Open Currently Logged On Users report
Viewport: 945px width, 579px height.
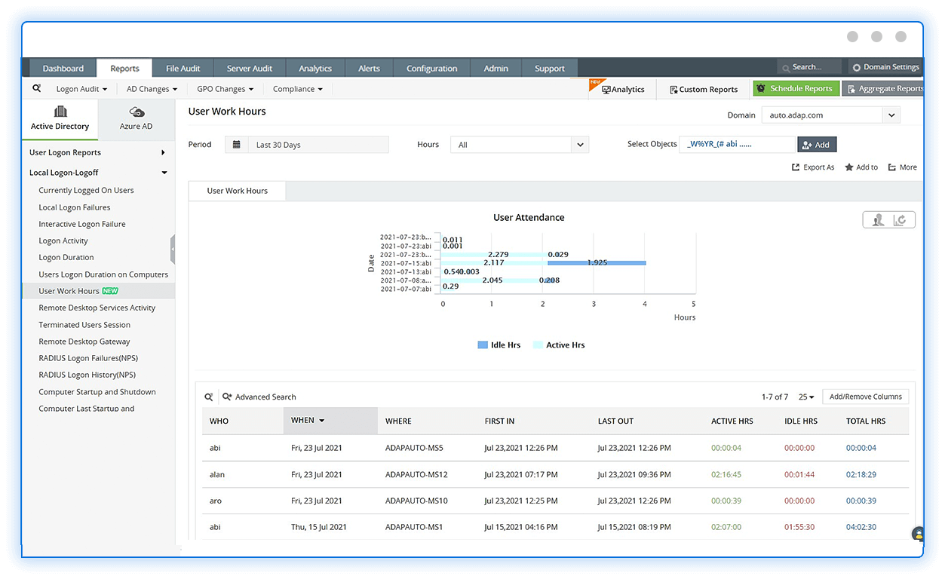point(86,190)
